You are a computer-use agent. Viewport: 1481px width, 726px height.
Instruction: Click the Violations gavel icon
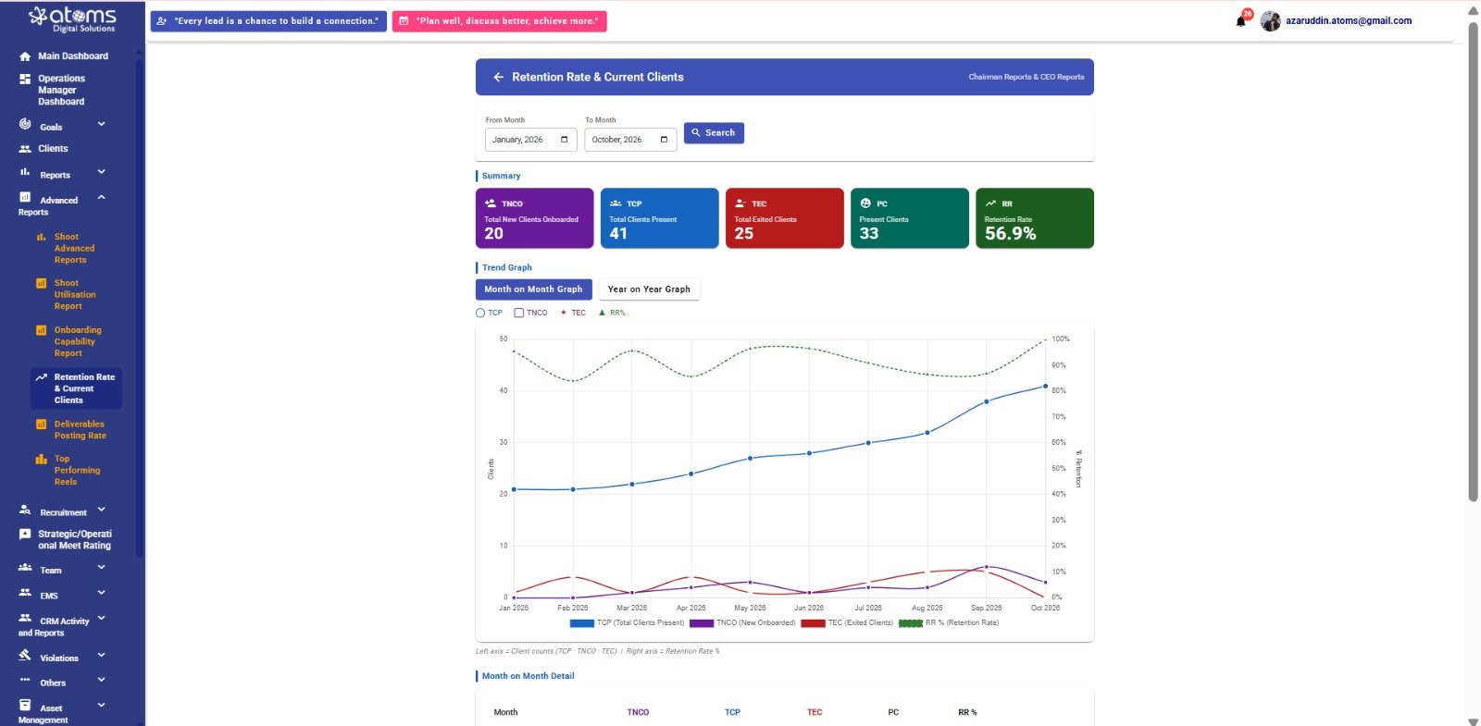click(x=25, y=655)
